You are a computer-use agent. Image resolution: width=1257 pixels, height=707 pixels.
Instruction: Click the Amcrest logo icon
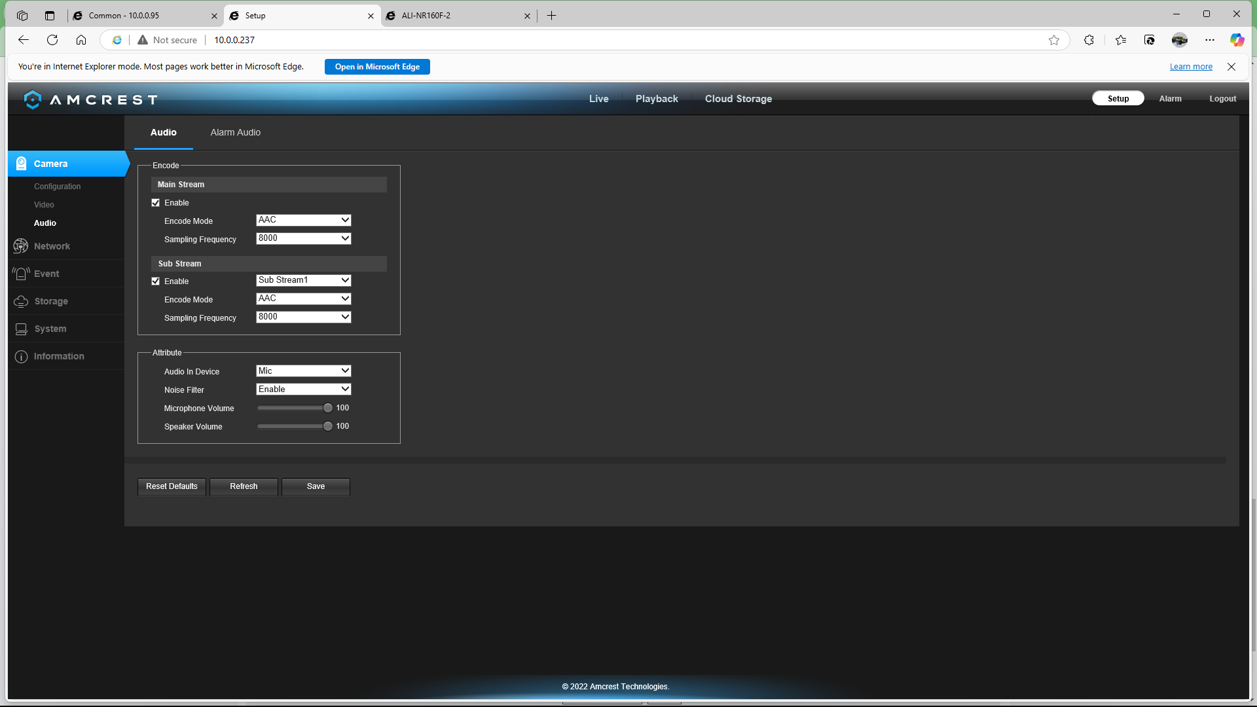click(x=32, y=100)
